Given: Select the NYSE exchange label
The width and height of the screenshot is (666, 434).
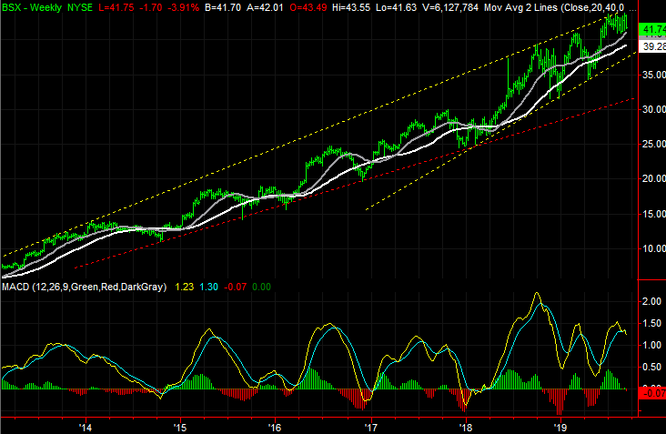Looking at the screenshot, I should 80,7.
